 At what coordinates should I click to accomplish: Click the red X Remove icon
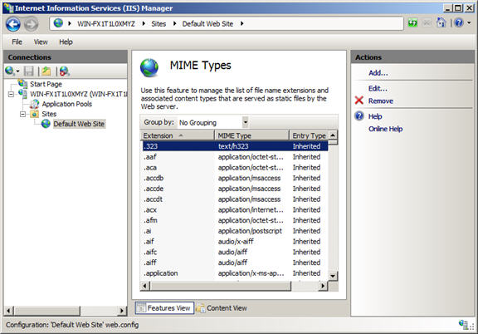pyautogui.click(x=359, y=101)
